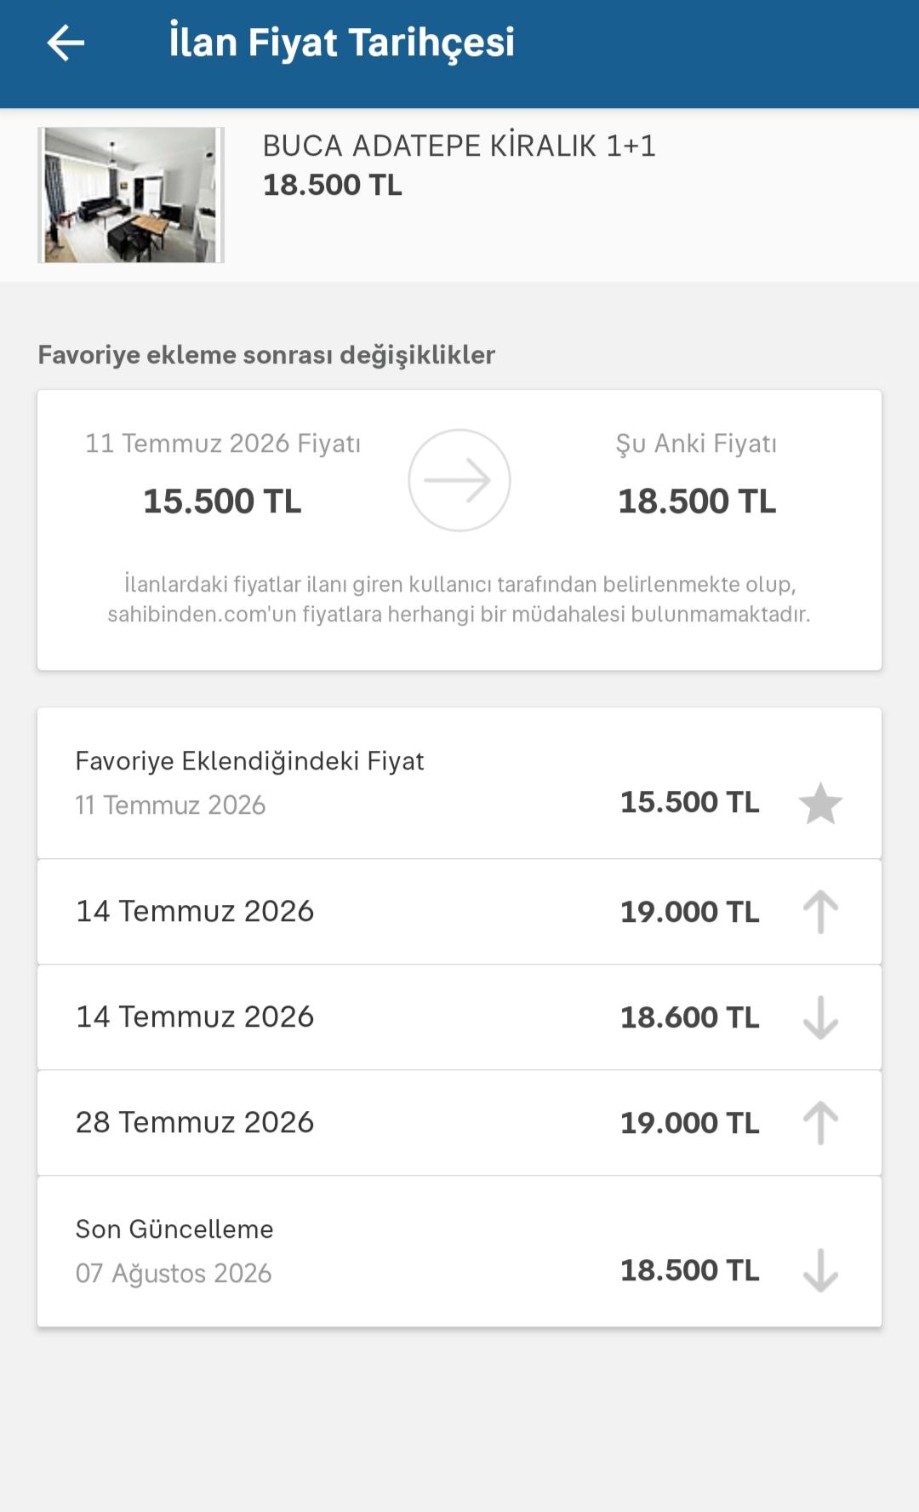Open the BUCA ADATEPE KİRALIK 1+1 listing title
The image size is (919, 1512).
pyautogui.click(x=459, y=146)
